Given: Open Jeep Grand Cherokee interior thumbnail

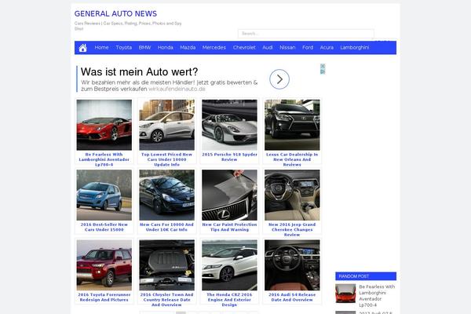Looking at the screenshot, I should tap(292, 195).
